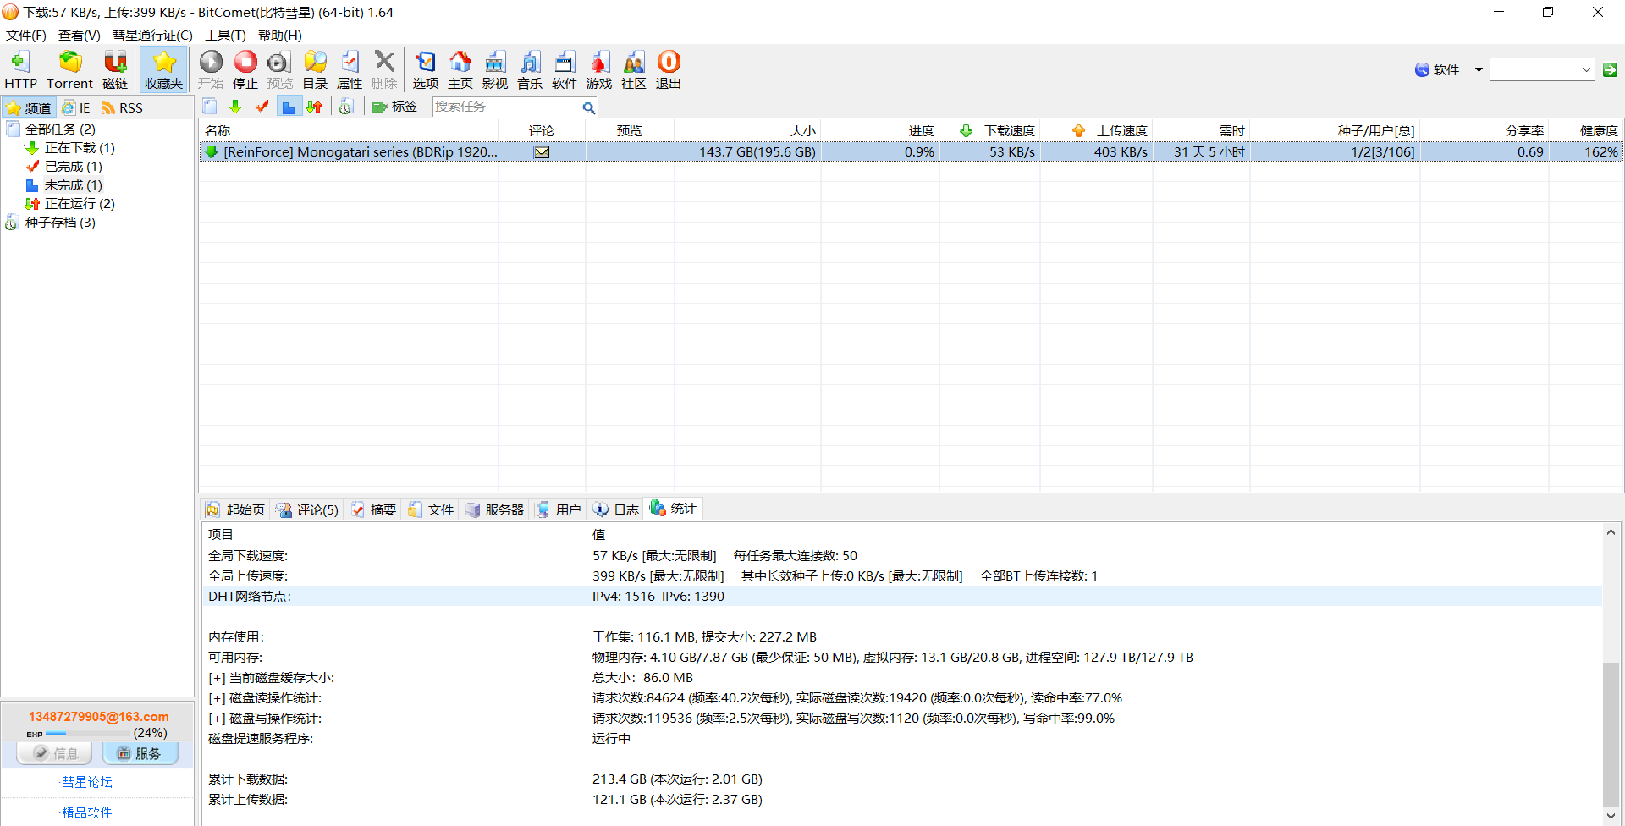Image resolution: width=1625 pixels, height=826 pixels.
Task: Open the 服务器 bottom tab
Action: tap(495, 509)
